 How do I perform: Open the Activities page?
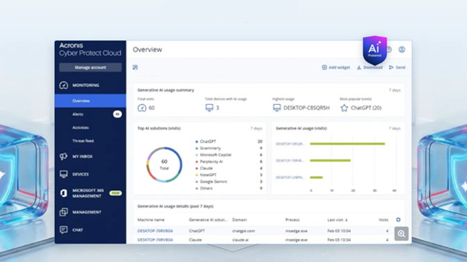[81, 128]
